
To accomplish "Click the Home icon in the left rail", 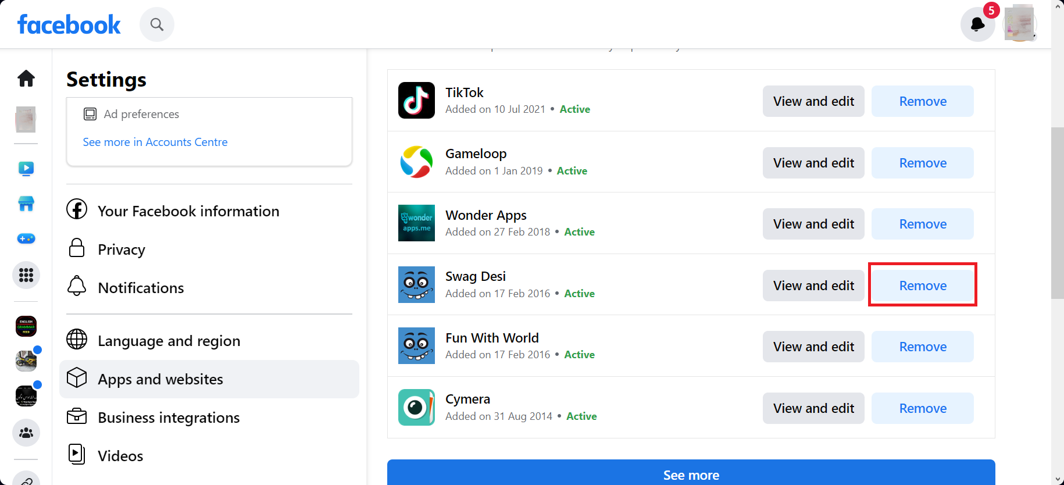I will point(26,79).
